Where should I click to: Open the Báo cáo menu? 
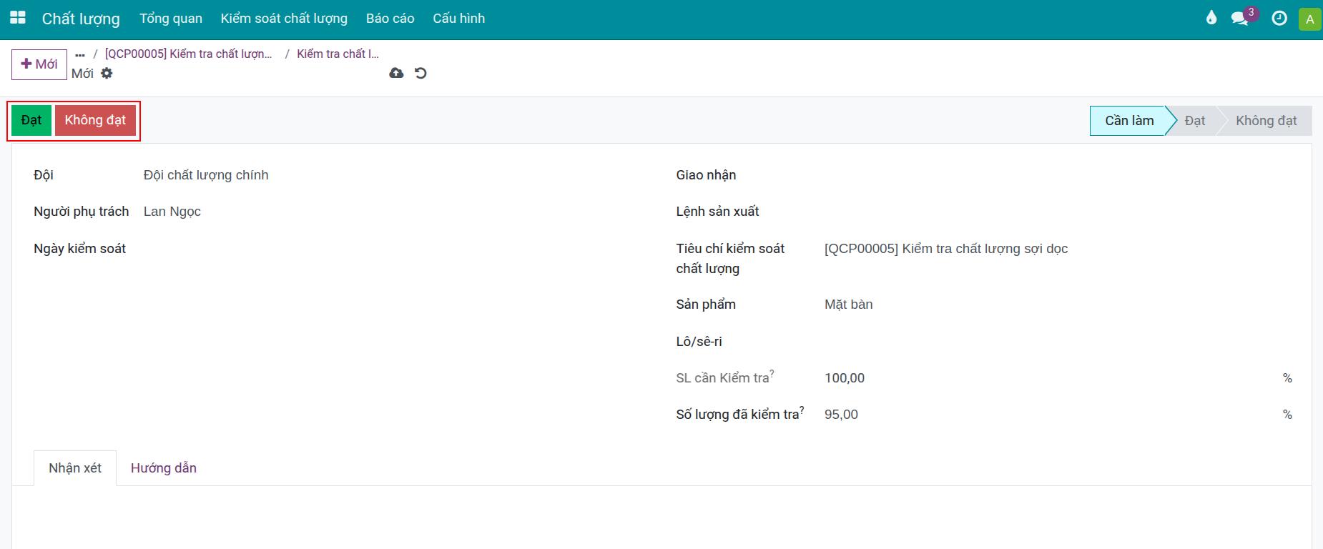[390, 19]
